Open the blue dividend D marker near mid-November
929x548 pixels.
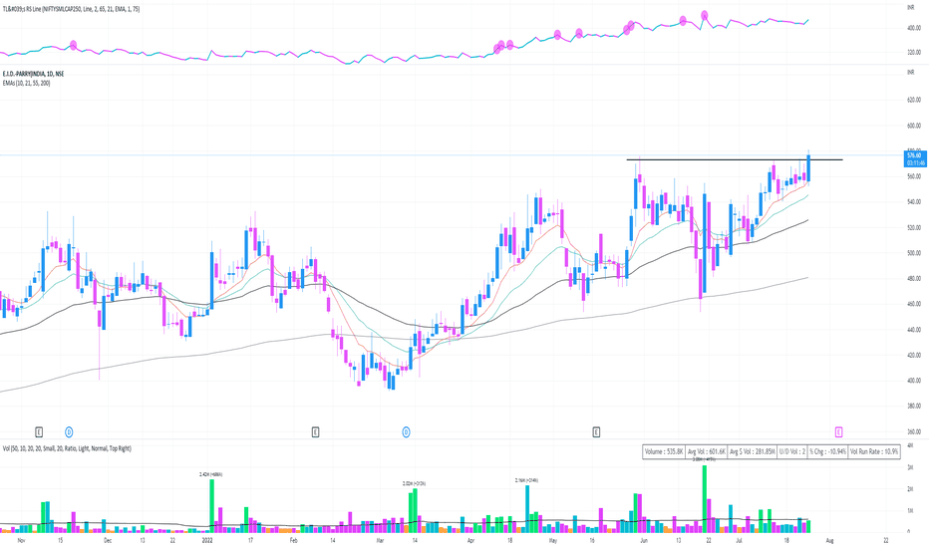point(69,431)
